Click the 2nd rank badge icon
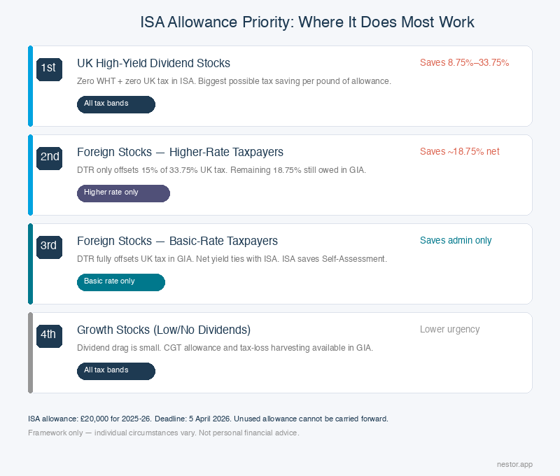 (x=49, y=157)
